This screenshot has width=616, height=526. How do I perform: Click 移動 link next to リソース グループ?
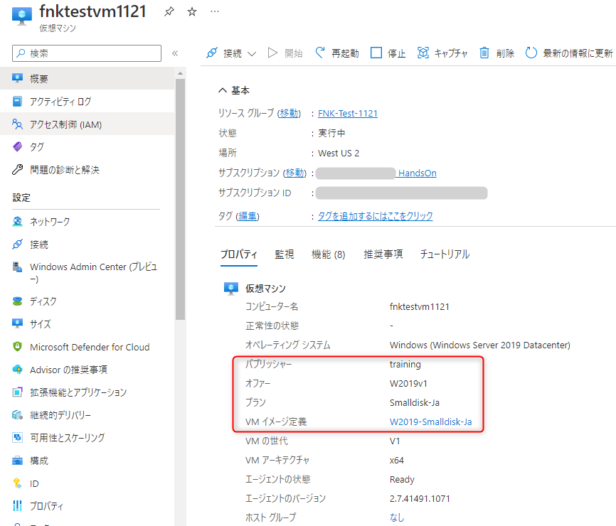pyautogui.click(x=289, y=114)
